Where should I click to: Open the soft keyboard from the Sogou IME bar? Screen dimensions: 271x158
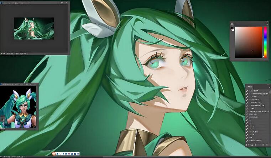click(66, 154)
